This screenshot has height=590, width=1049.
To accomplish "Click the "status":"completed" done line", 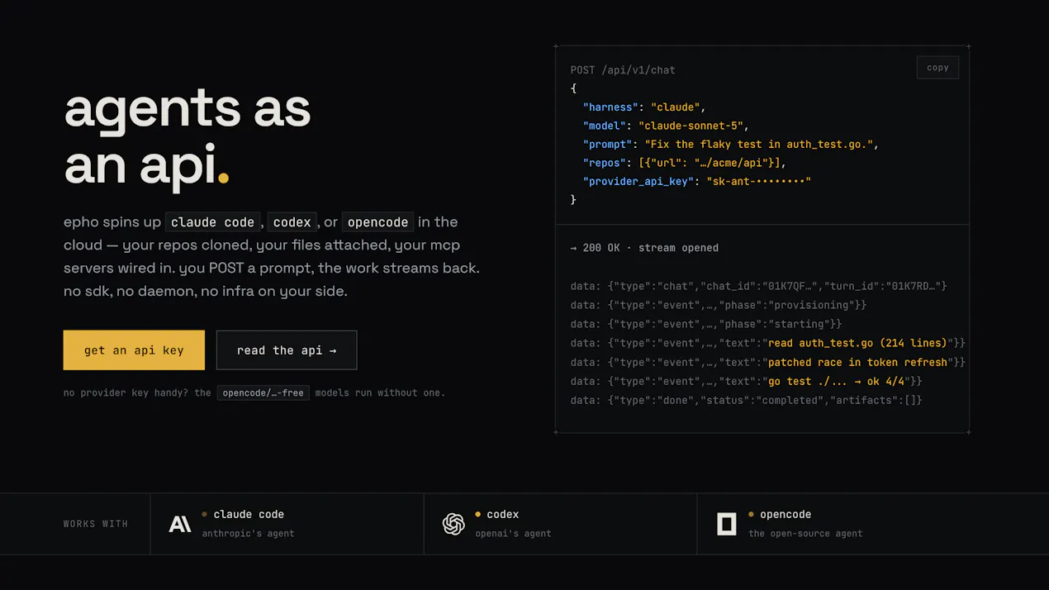I will [746, 400].
